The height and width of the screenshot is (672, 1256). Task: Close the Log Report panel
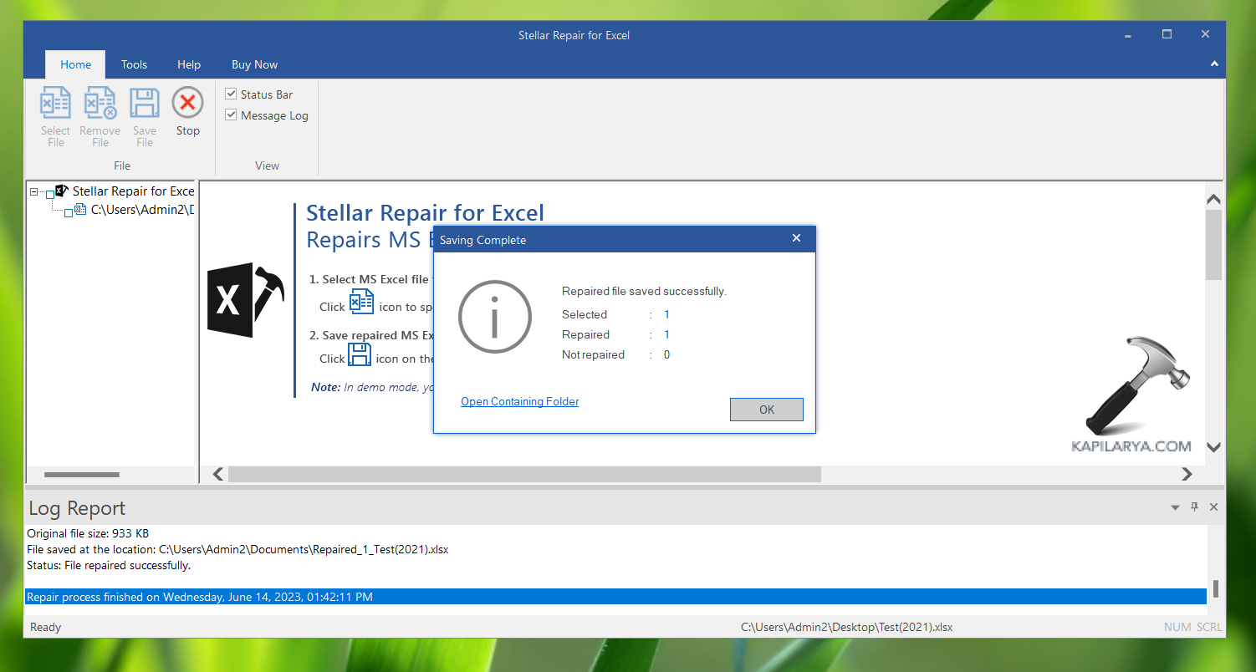tap(1213, 507)
